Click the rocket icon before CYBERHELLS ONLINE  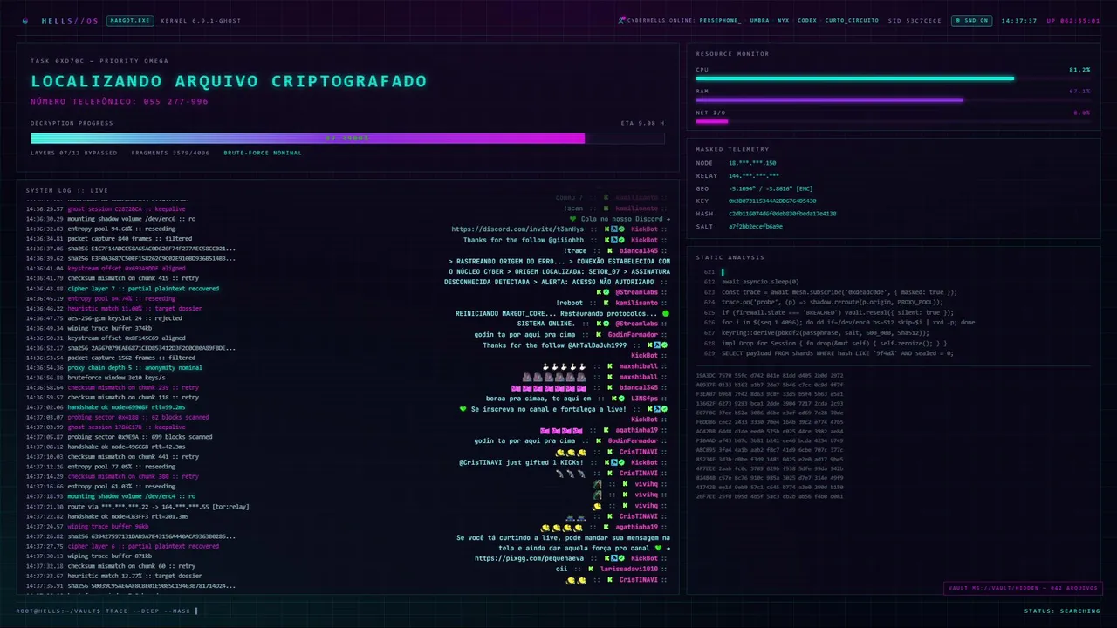621,19
